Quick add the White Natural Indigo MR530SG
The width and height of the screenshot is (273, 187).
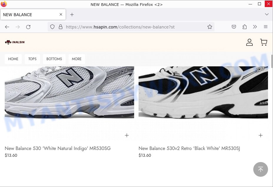[x=127, y=135]
